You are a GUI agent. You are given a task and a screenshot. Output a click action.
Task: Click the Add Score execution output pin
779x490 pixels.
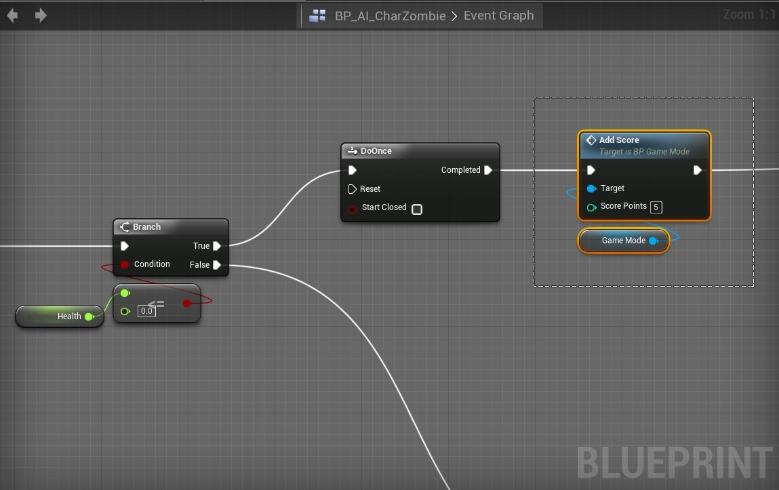697,170
